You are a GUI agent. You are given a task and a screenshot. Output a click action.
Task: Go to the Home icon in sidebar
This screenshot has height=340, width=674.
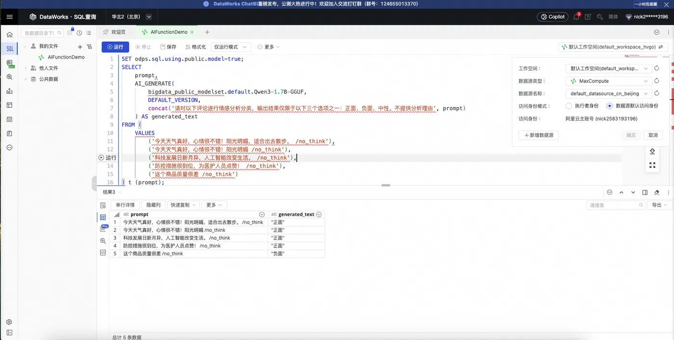click(x=10, y=35)
